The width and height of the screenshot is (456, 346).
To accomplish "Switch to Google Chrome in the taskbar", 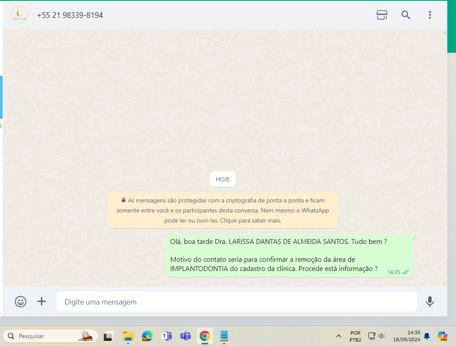I will click(x=205, y=336).
